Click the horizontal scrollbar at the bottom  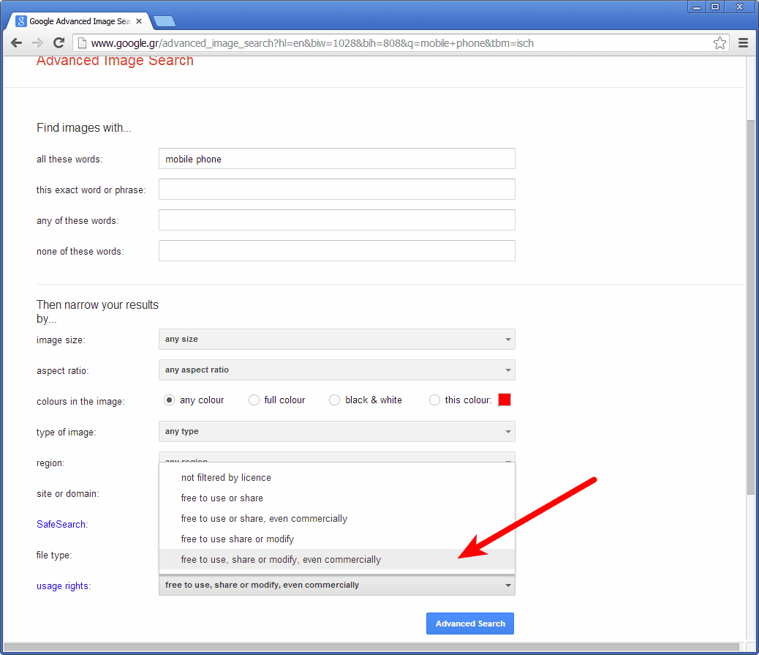(x=371, y=647)
